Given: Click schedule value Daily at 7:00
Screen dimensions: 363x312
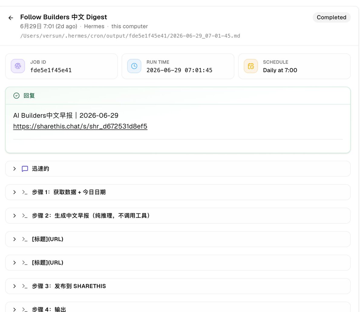Looking at the screenshot, I should [x=280, y=70].
